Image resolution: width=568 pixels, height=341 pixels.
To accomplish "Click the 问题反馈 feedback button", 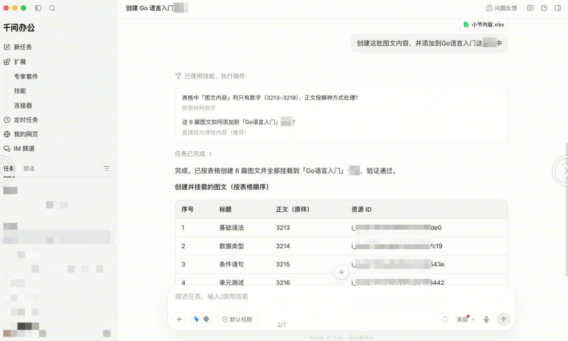I will pyautogui.click(x=502, y=8).
